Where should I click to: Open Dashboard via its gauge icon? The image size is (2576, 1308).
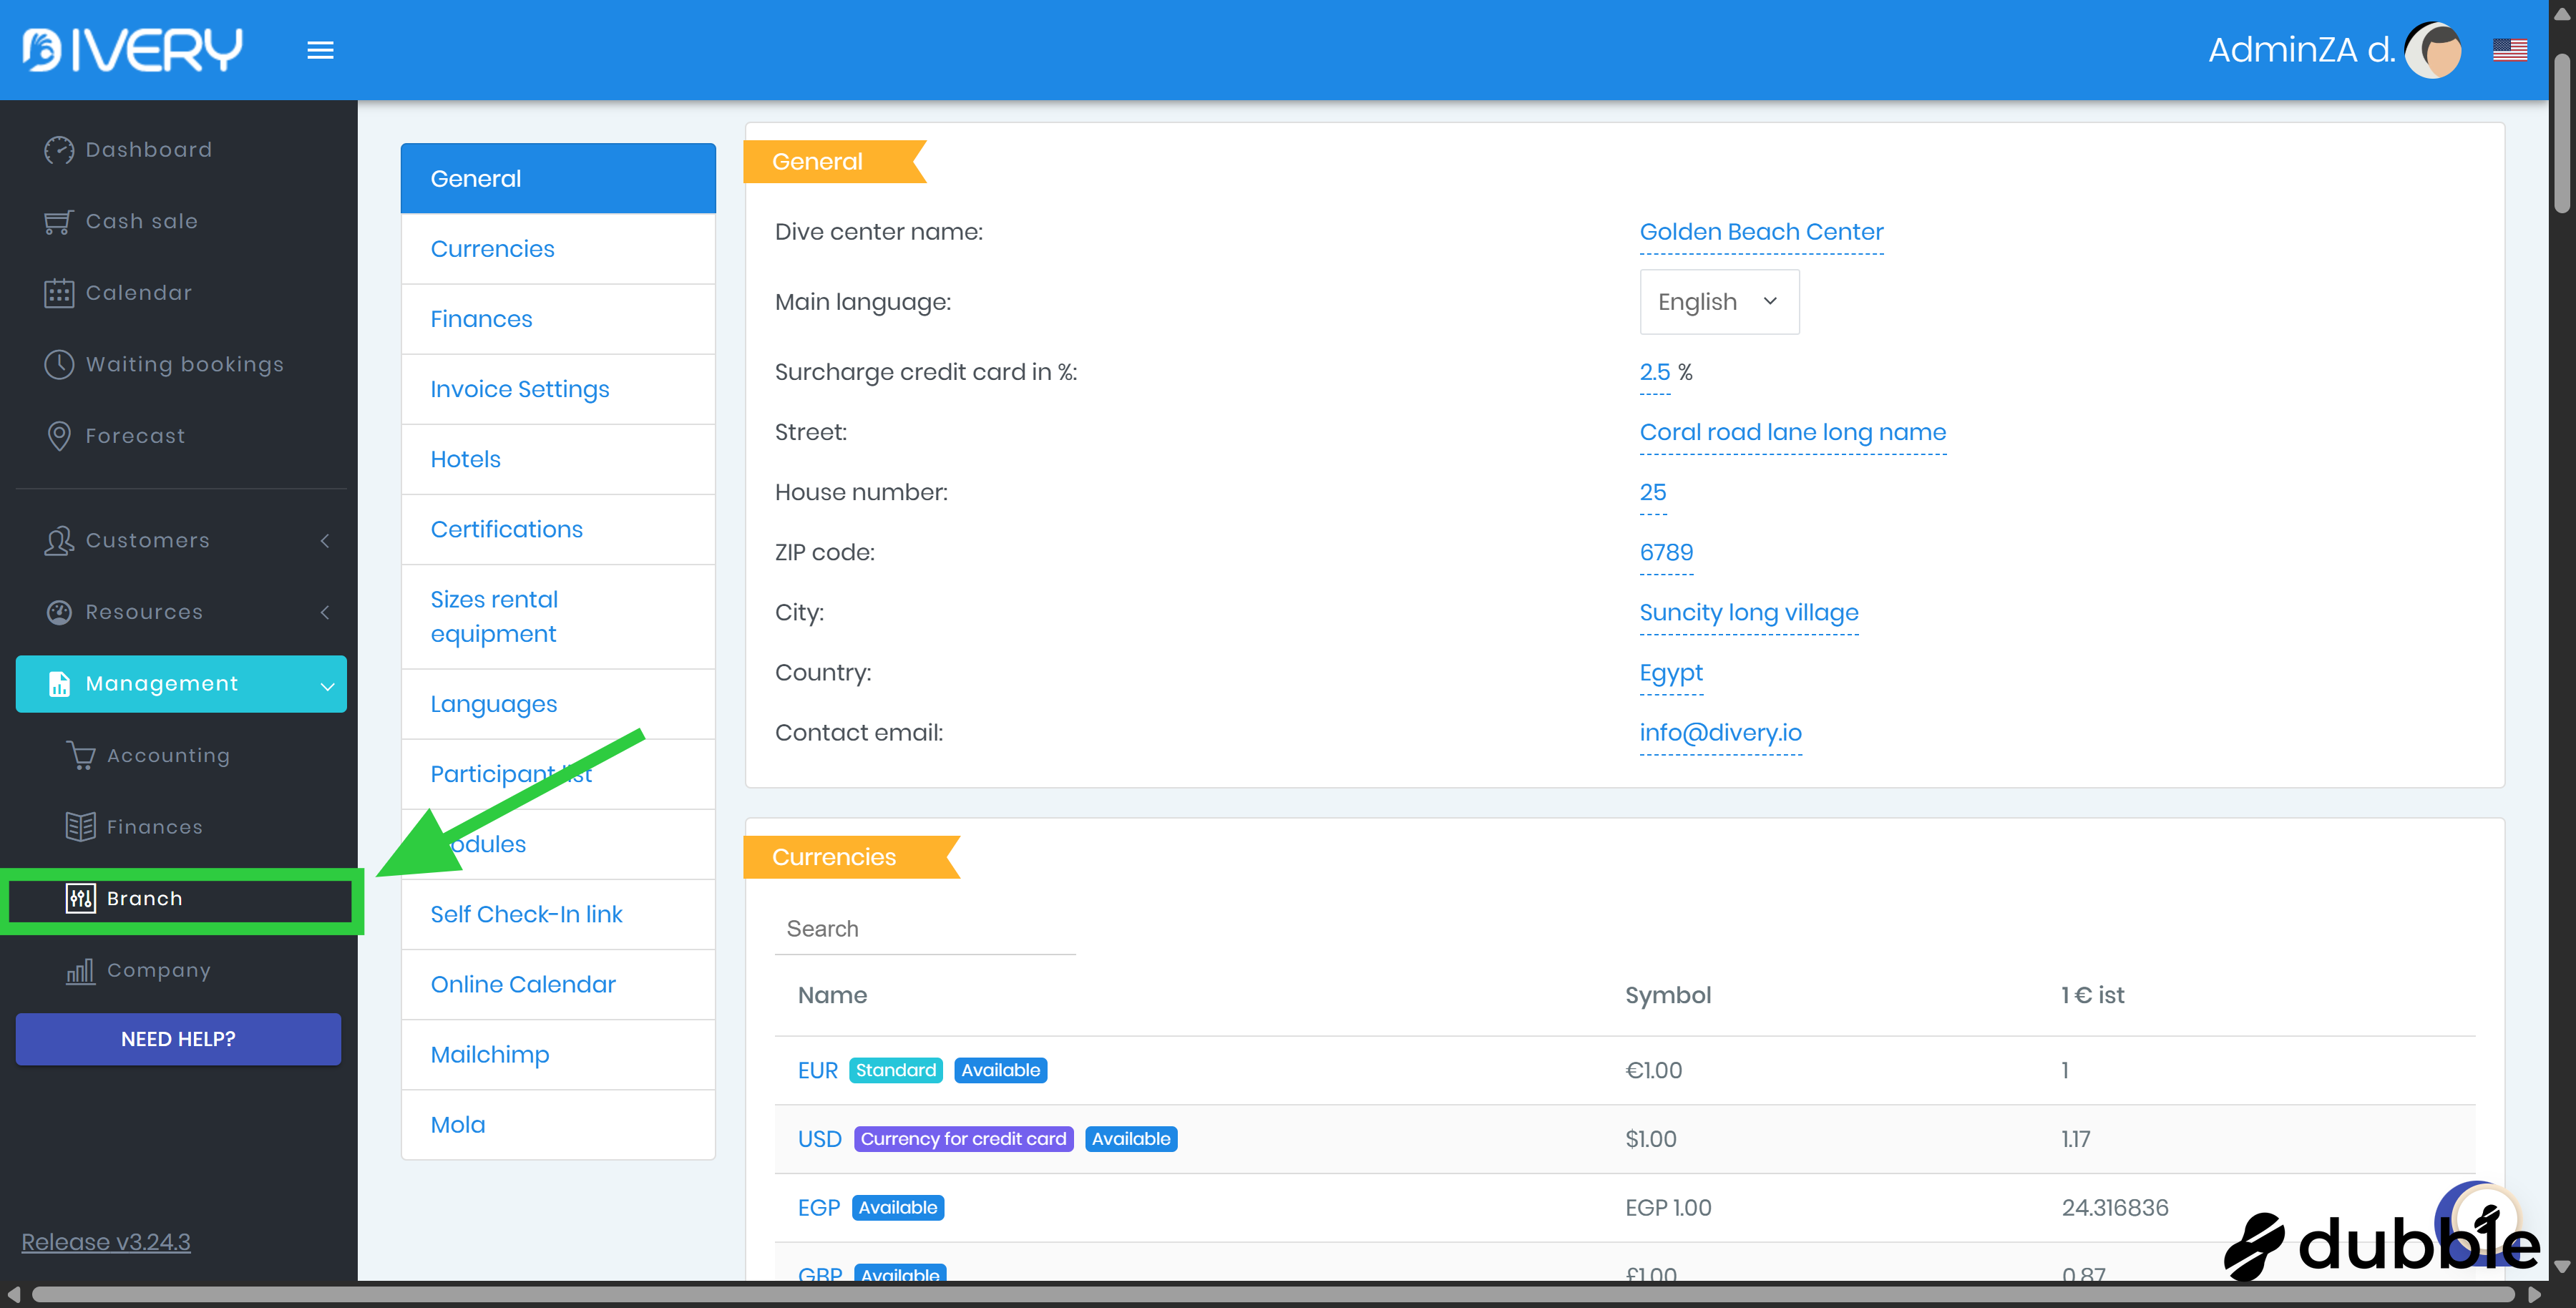(x=59, y=150)
